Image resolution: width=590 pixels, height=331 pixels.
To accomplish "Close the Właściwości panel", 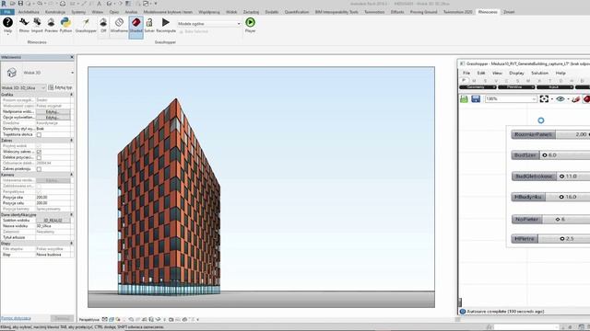I will [x=72, y=57].
